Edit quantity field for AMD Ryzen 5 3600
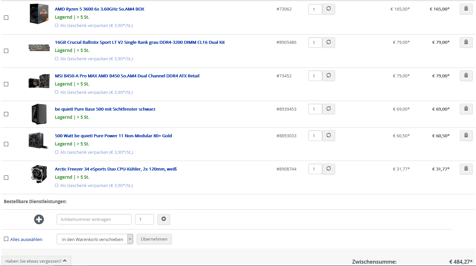 (315, 9)
